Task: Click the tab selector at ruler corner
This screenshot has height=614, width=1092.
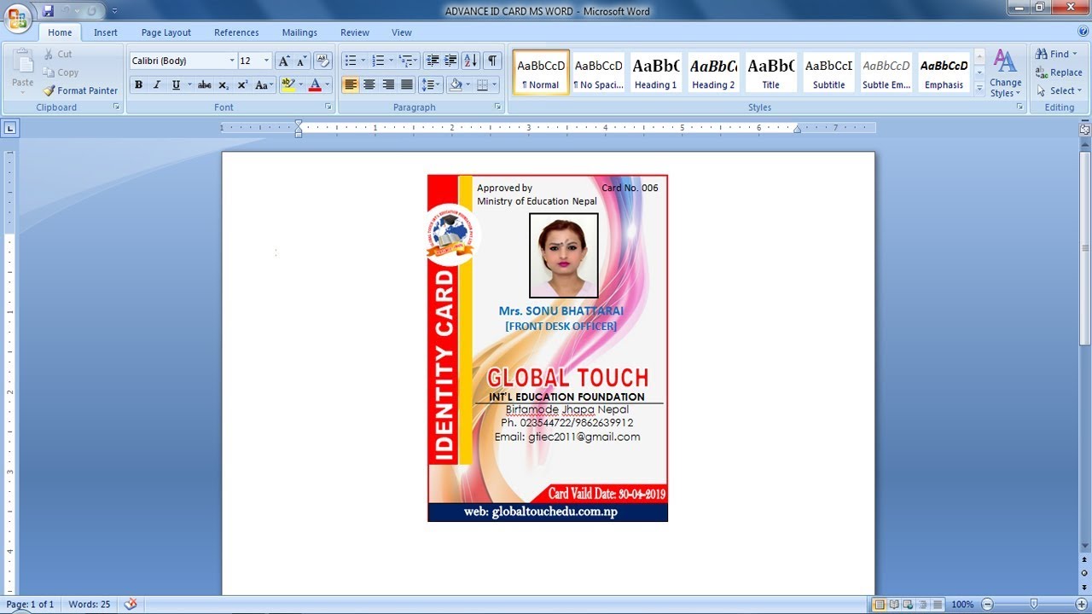Action: (9, 128)
